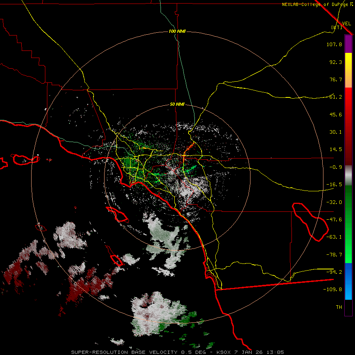Click the KSOX station identifier
Image resolution: width=355 pixels, height=355 pixels.
(224, 352)
